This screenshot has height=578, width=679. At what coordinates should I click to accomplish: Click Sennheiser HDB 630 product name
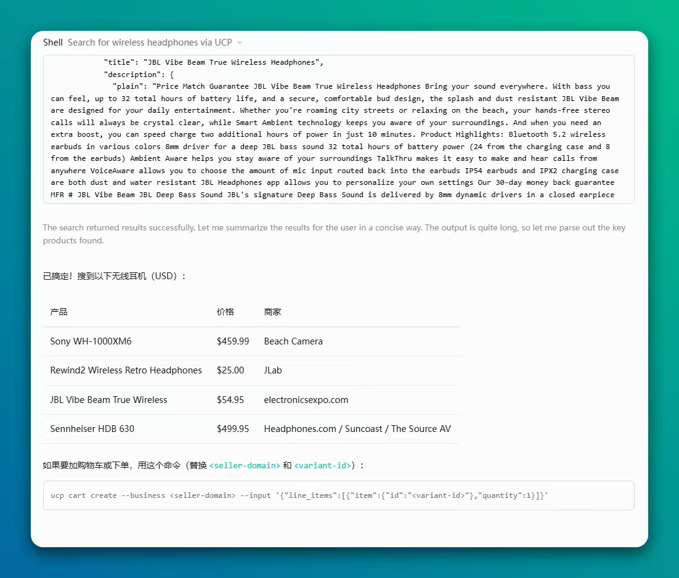point(92,429)
